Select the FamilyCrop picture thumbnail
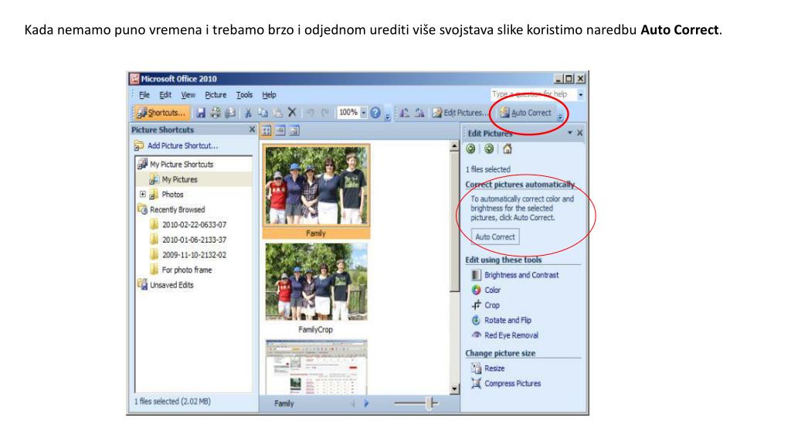 click(316, 281)
